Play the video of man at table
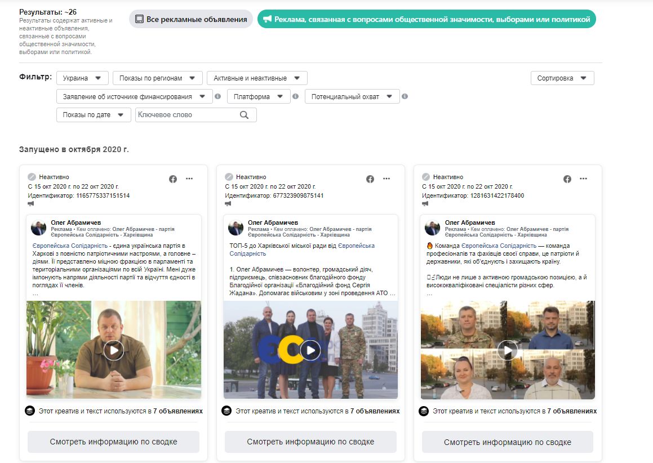The height and width of the screenshot is (463, 653). click(x=114, y=350)
